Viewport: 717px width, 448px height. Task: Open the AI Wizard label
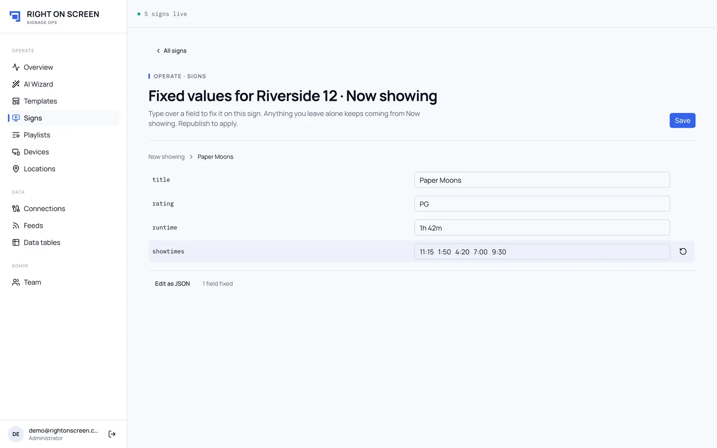point(38,84)
